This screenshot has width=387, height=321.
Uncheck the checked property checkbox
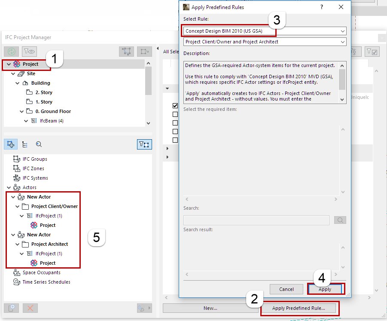coord(175,106)
